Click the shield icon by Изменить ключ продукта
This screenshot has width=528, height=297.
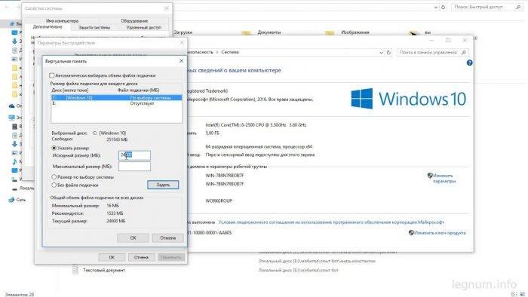(411, 233)
